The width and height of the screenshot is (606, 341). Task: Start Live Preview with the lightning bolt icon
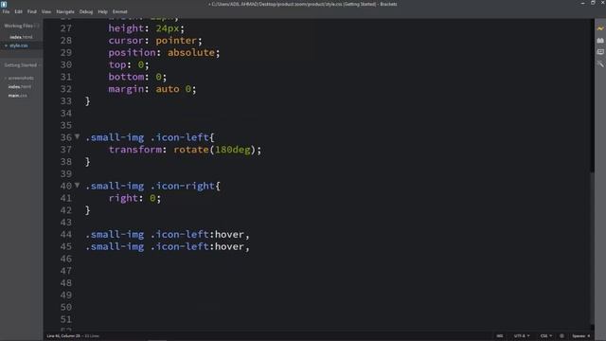(599, 28)
